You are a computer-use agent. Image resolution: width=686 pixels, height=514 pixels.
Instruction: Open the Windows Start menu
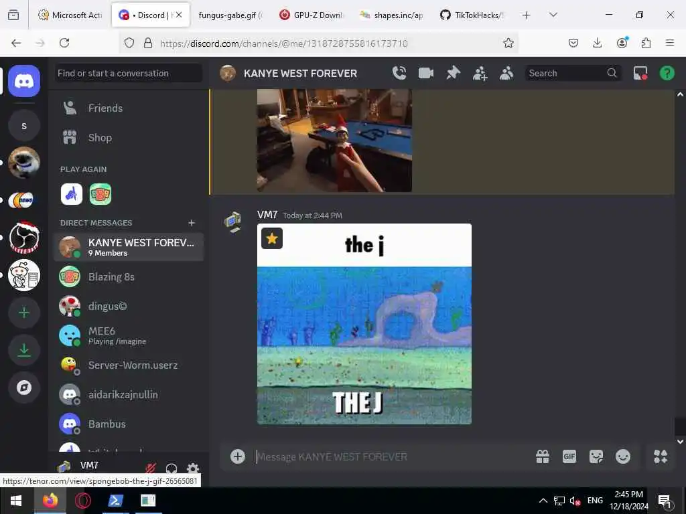pos(16,501)
